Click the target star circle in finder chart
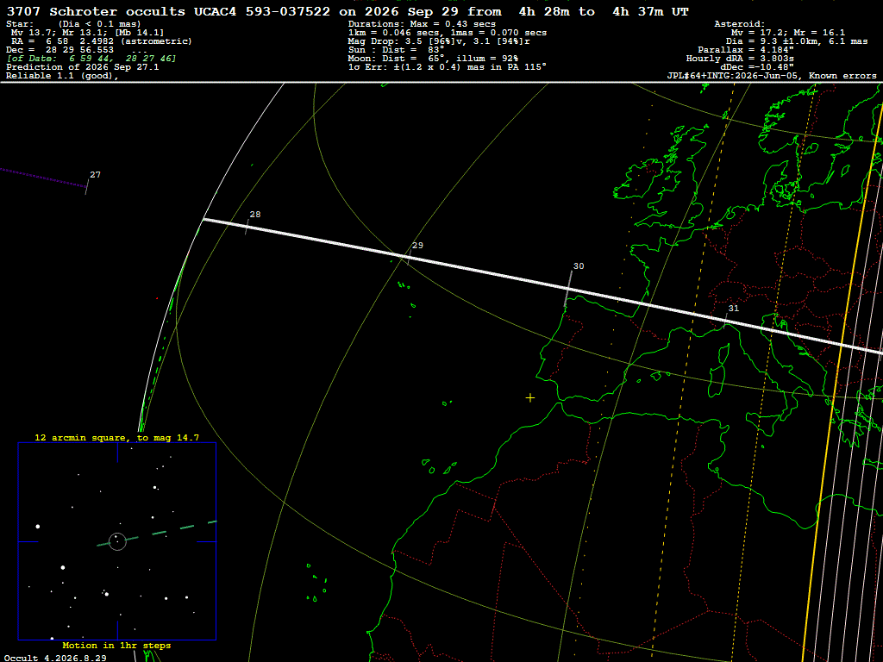Image resolution: width=883 pixels, height=662 pixels. tap(117, 541)
